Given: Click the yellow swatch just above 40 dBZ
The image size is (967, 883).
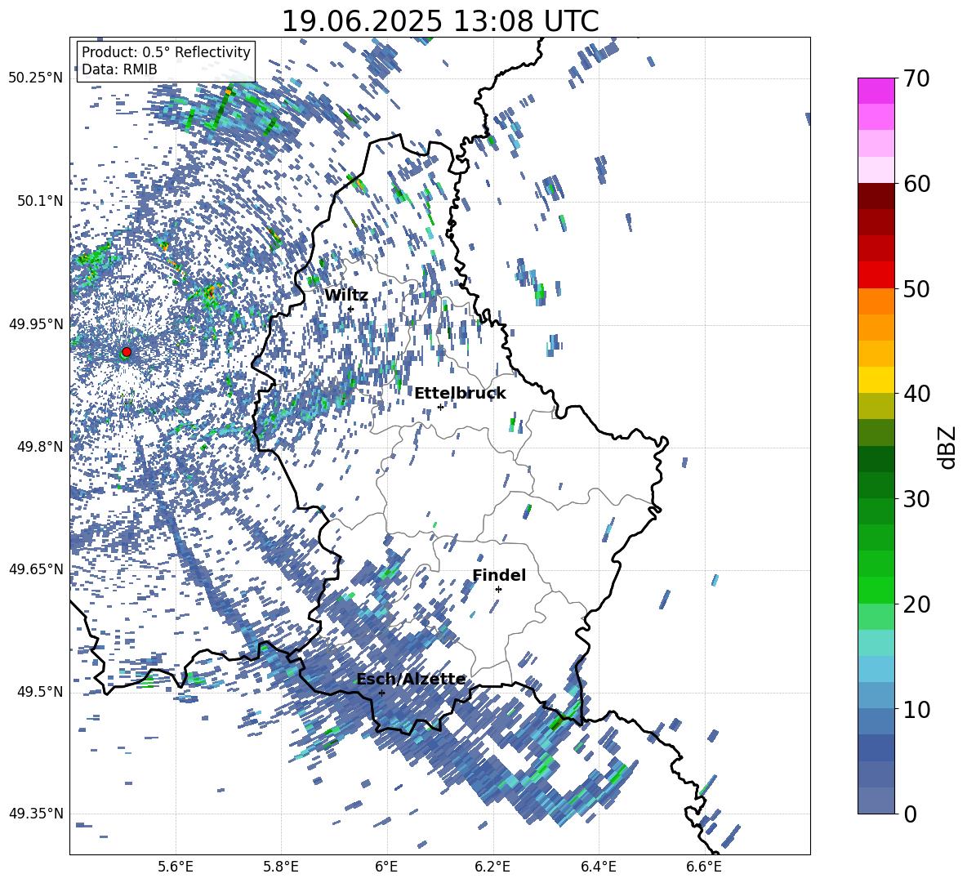Looking at the screenshot, I should (876, 380).
